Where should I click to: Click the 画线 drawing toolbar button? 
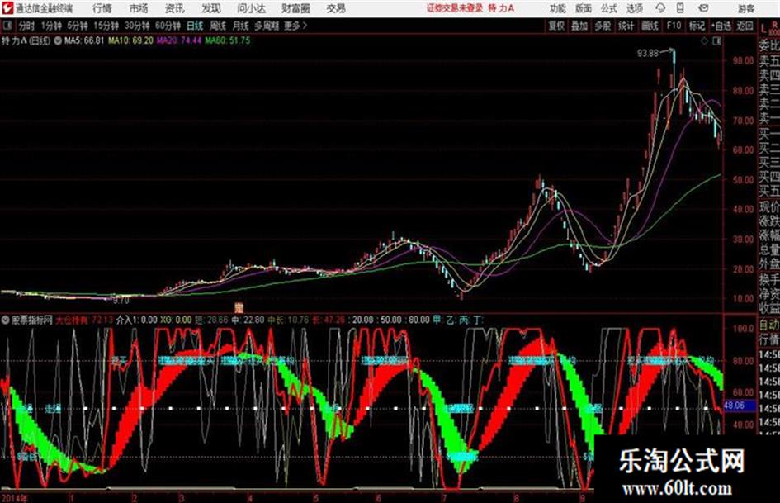650,26
